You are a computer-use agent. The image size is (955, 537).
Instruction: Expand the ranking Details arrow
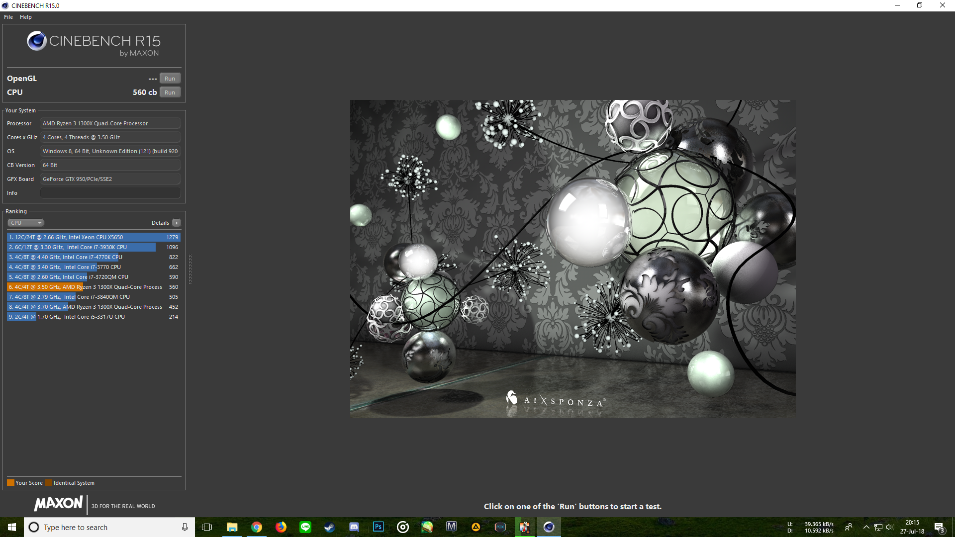coord(177,223)
